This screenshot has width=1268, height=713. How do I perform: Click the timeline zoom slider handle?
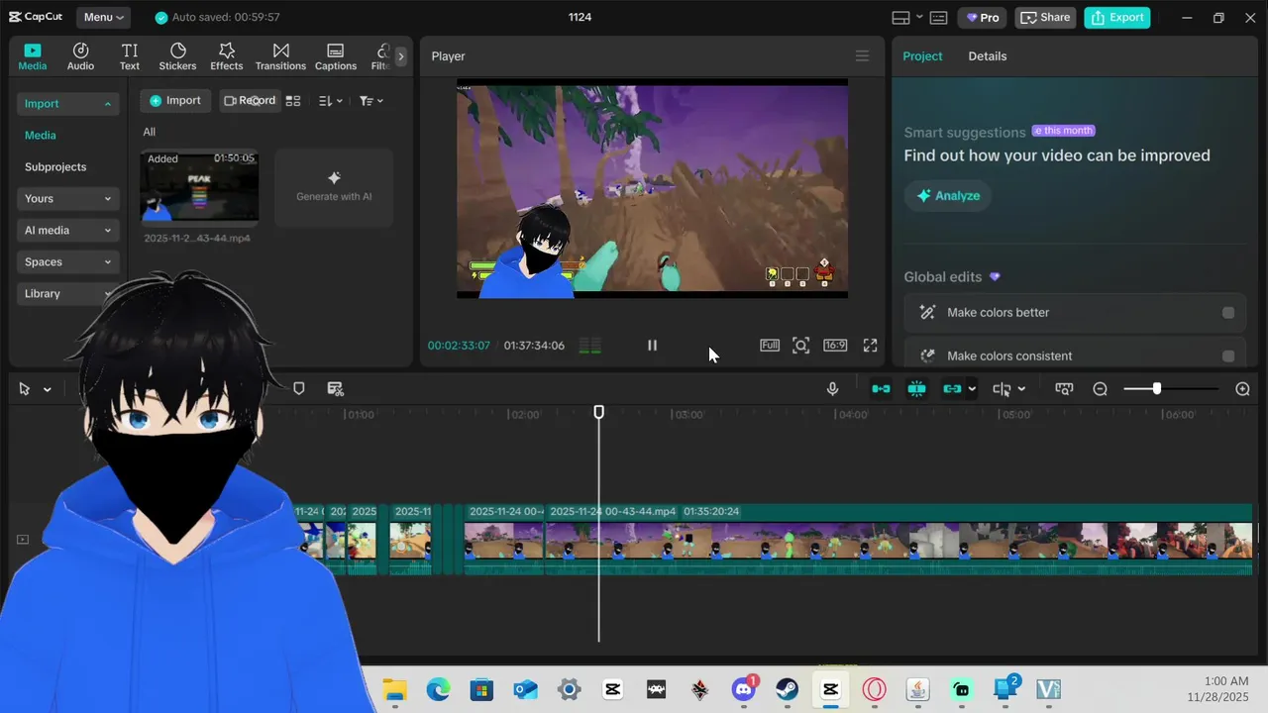[x=1156, y=389]
